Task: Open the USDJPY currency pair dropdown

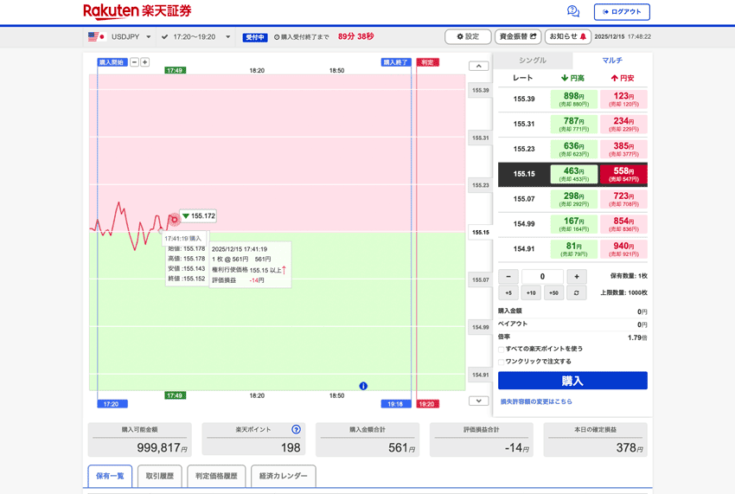Action: [x=119, y=36]
